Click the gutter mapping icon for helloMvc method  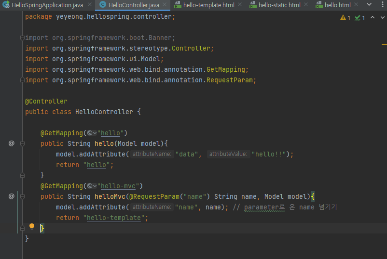click(x=12, y=196)
